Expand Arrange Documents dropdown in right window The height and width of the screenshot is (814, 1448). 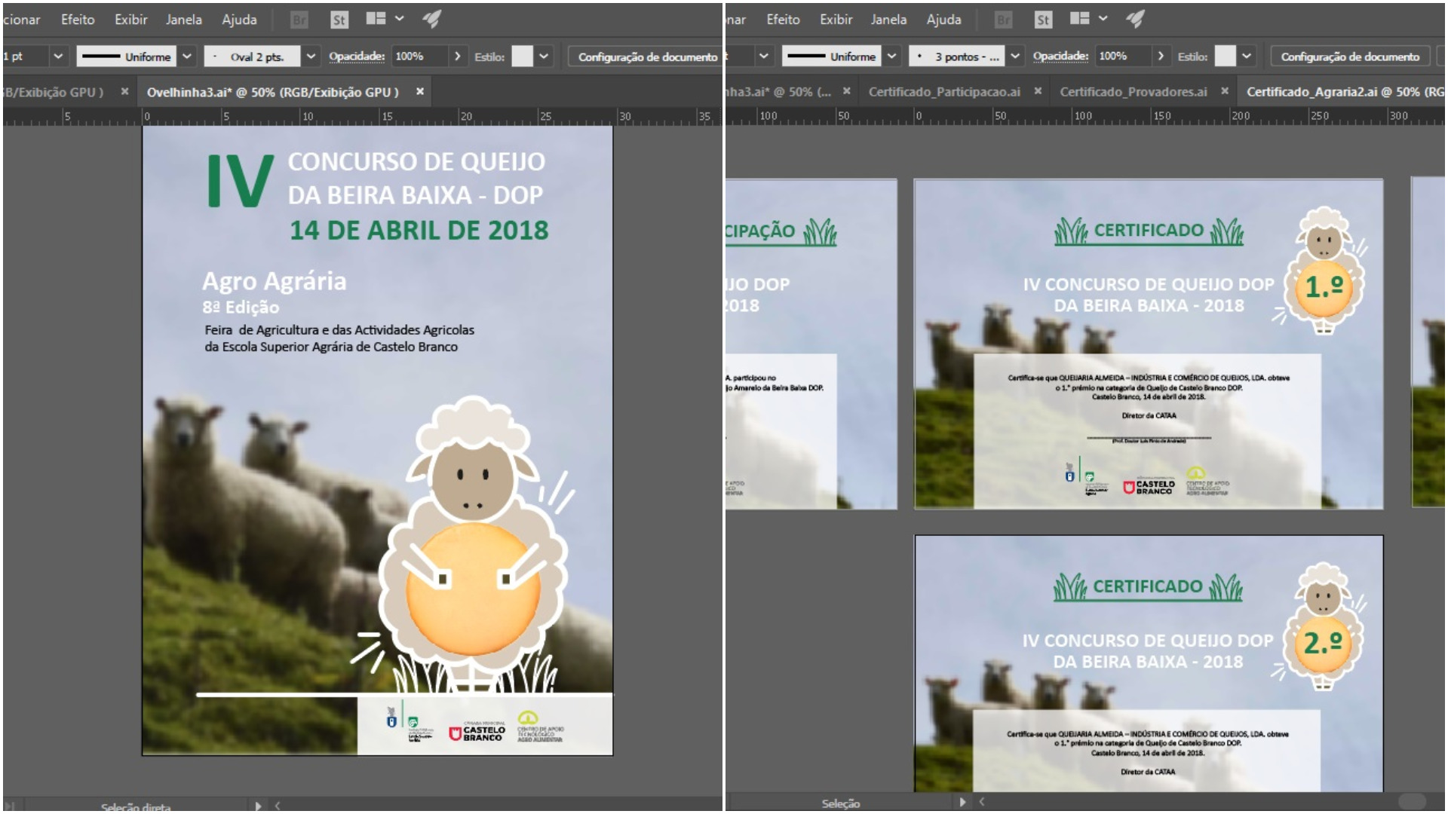point(1103,19)
